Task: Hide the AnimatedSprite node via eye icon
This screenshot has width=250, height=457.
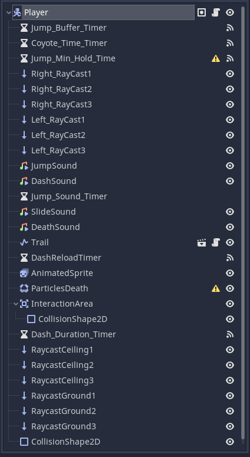Action: coord(230,273)
